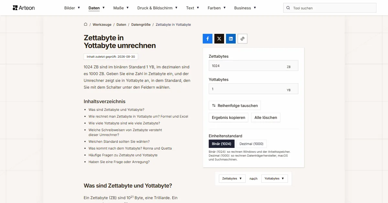This screenshot has height=203, width=388.
Task: Open the Bilder menu
Action: point(72,8)
